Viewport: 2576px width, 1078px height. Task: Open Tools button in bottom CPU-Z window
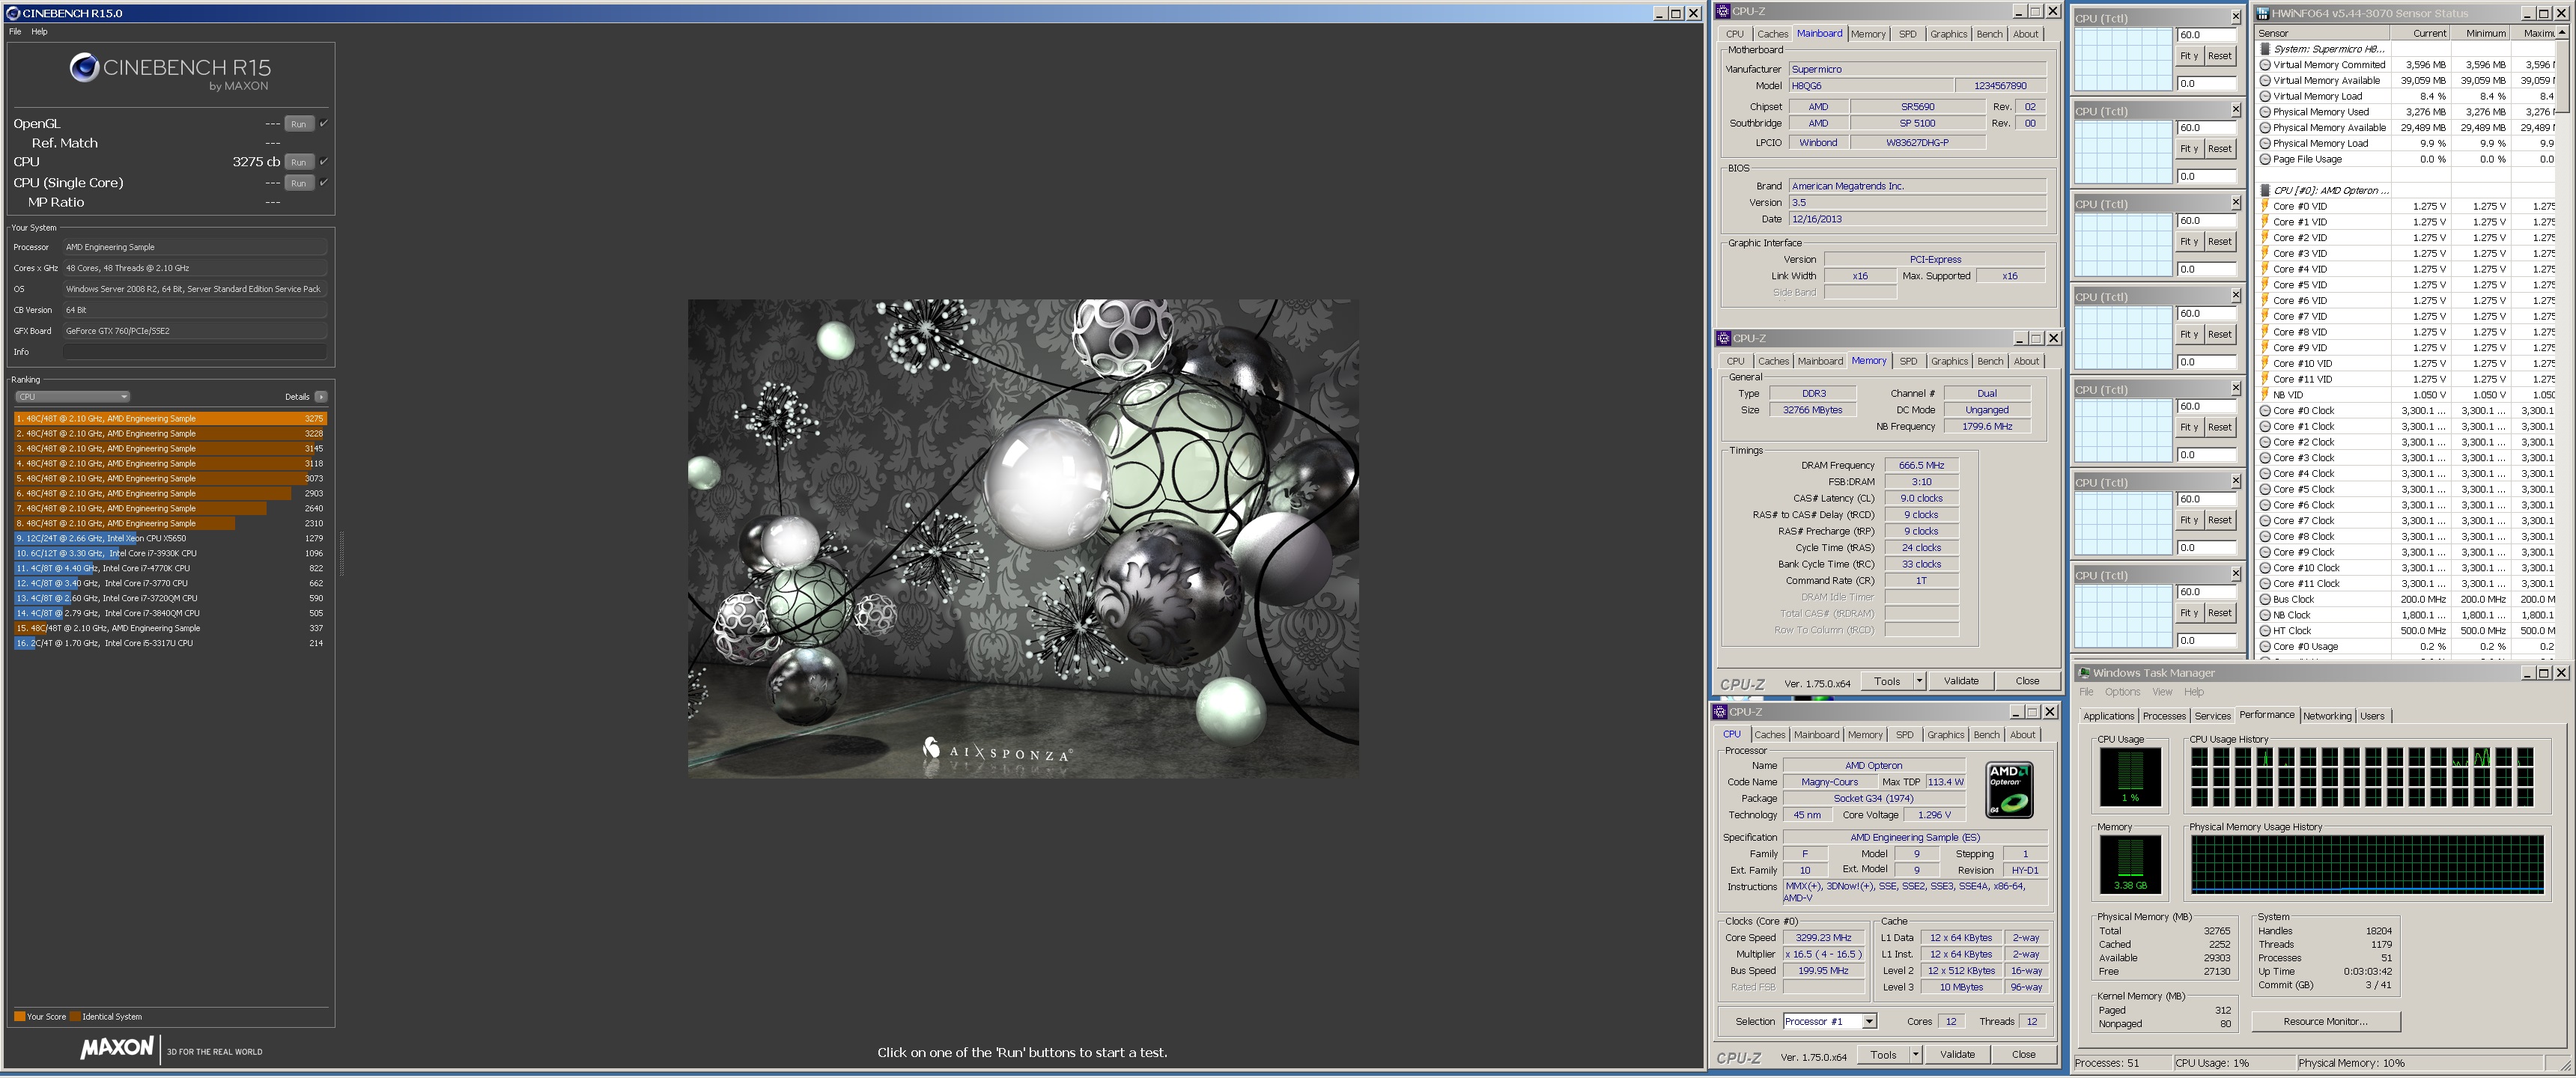1883,1054
